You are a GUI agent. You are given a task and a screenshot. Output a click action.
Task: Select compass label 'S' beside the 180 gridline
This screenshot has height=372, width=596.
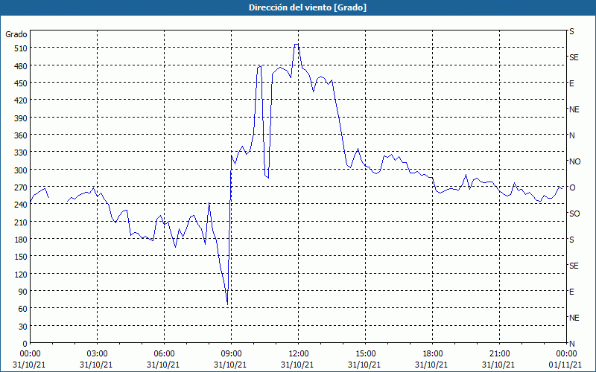571,240
